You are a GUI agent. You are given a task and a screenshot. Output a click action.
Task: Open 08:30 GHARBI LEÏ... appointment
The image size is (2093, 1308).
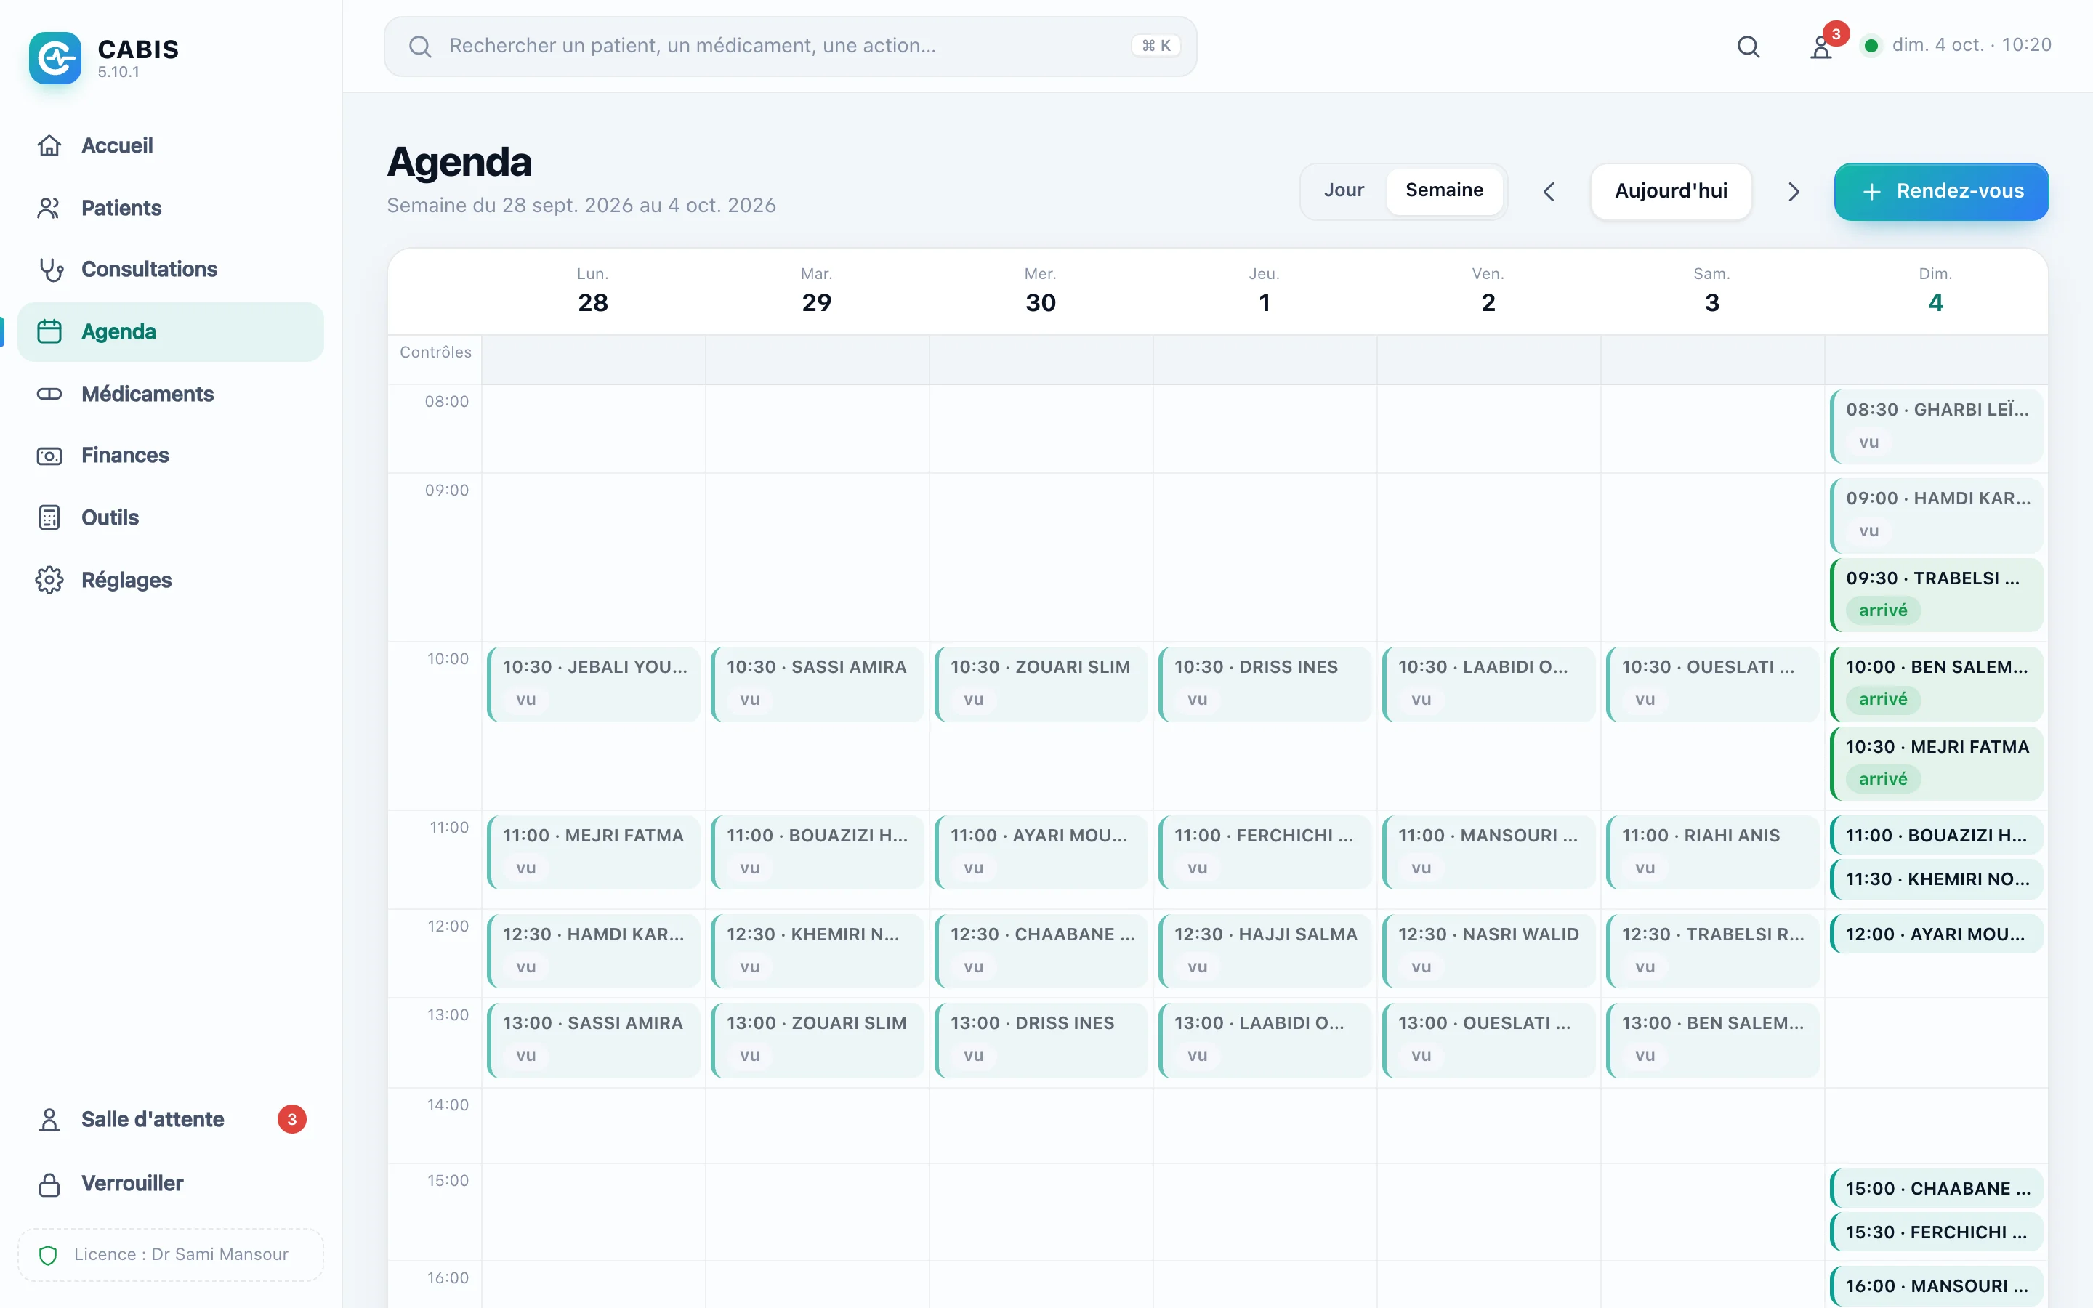(x=1935, y=427)
